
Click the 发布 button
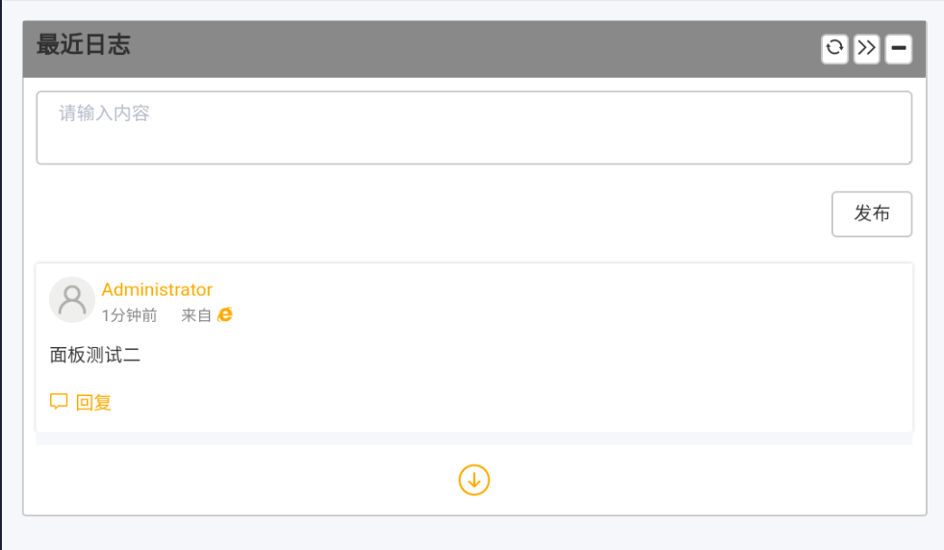pos(871,213)
